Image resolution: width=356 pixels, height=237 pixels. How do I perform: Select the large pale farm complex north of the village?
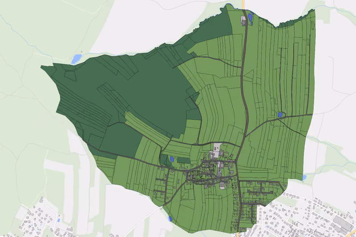coord(217,150)
